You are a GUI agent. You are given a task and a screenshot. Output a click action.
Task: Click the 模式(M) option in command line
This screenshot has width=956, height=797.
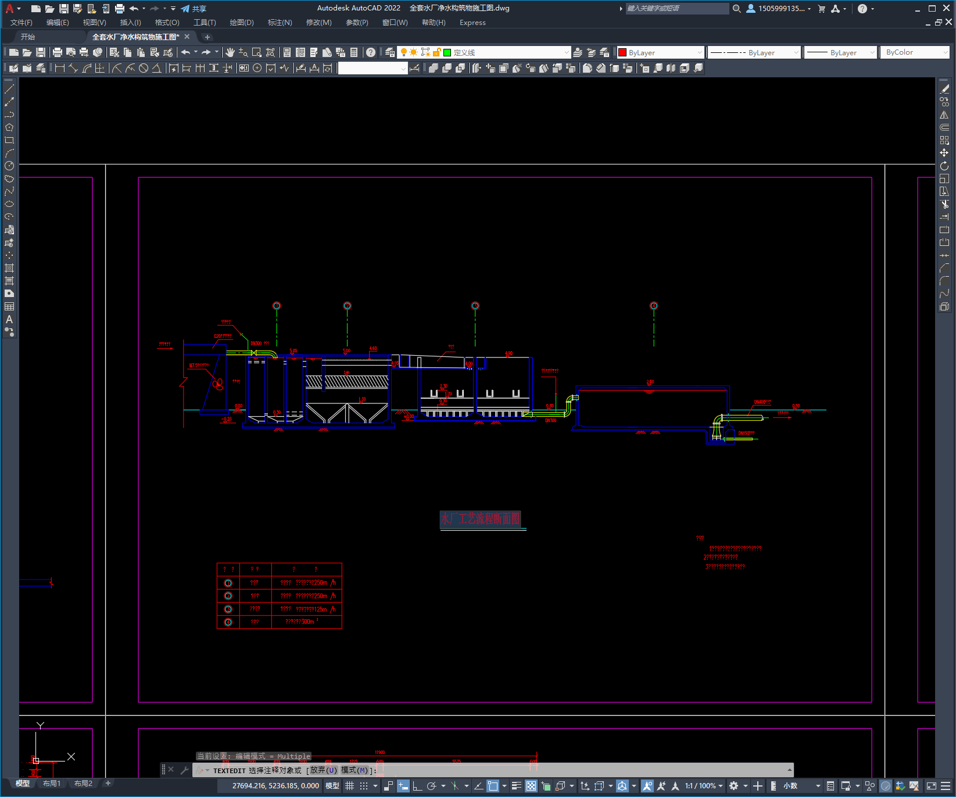pyautogui.click(x=355, y=770)
